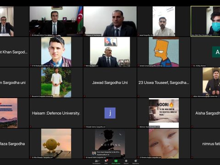
Task: Select the NOORI profile picture tile
Action: pyautogui.click(x=164, y=113)
